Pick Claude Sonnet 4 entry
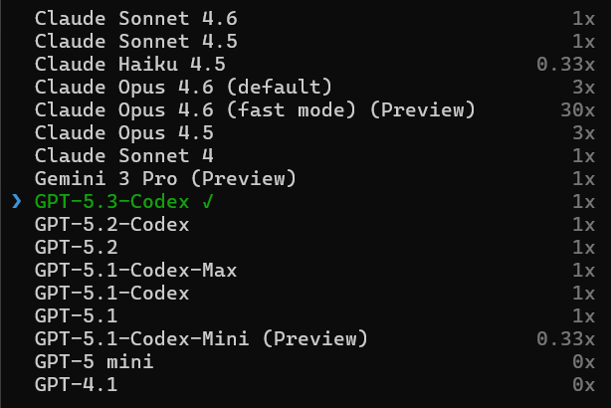611x408 pixels. coord(123,156)
